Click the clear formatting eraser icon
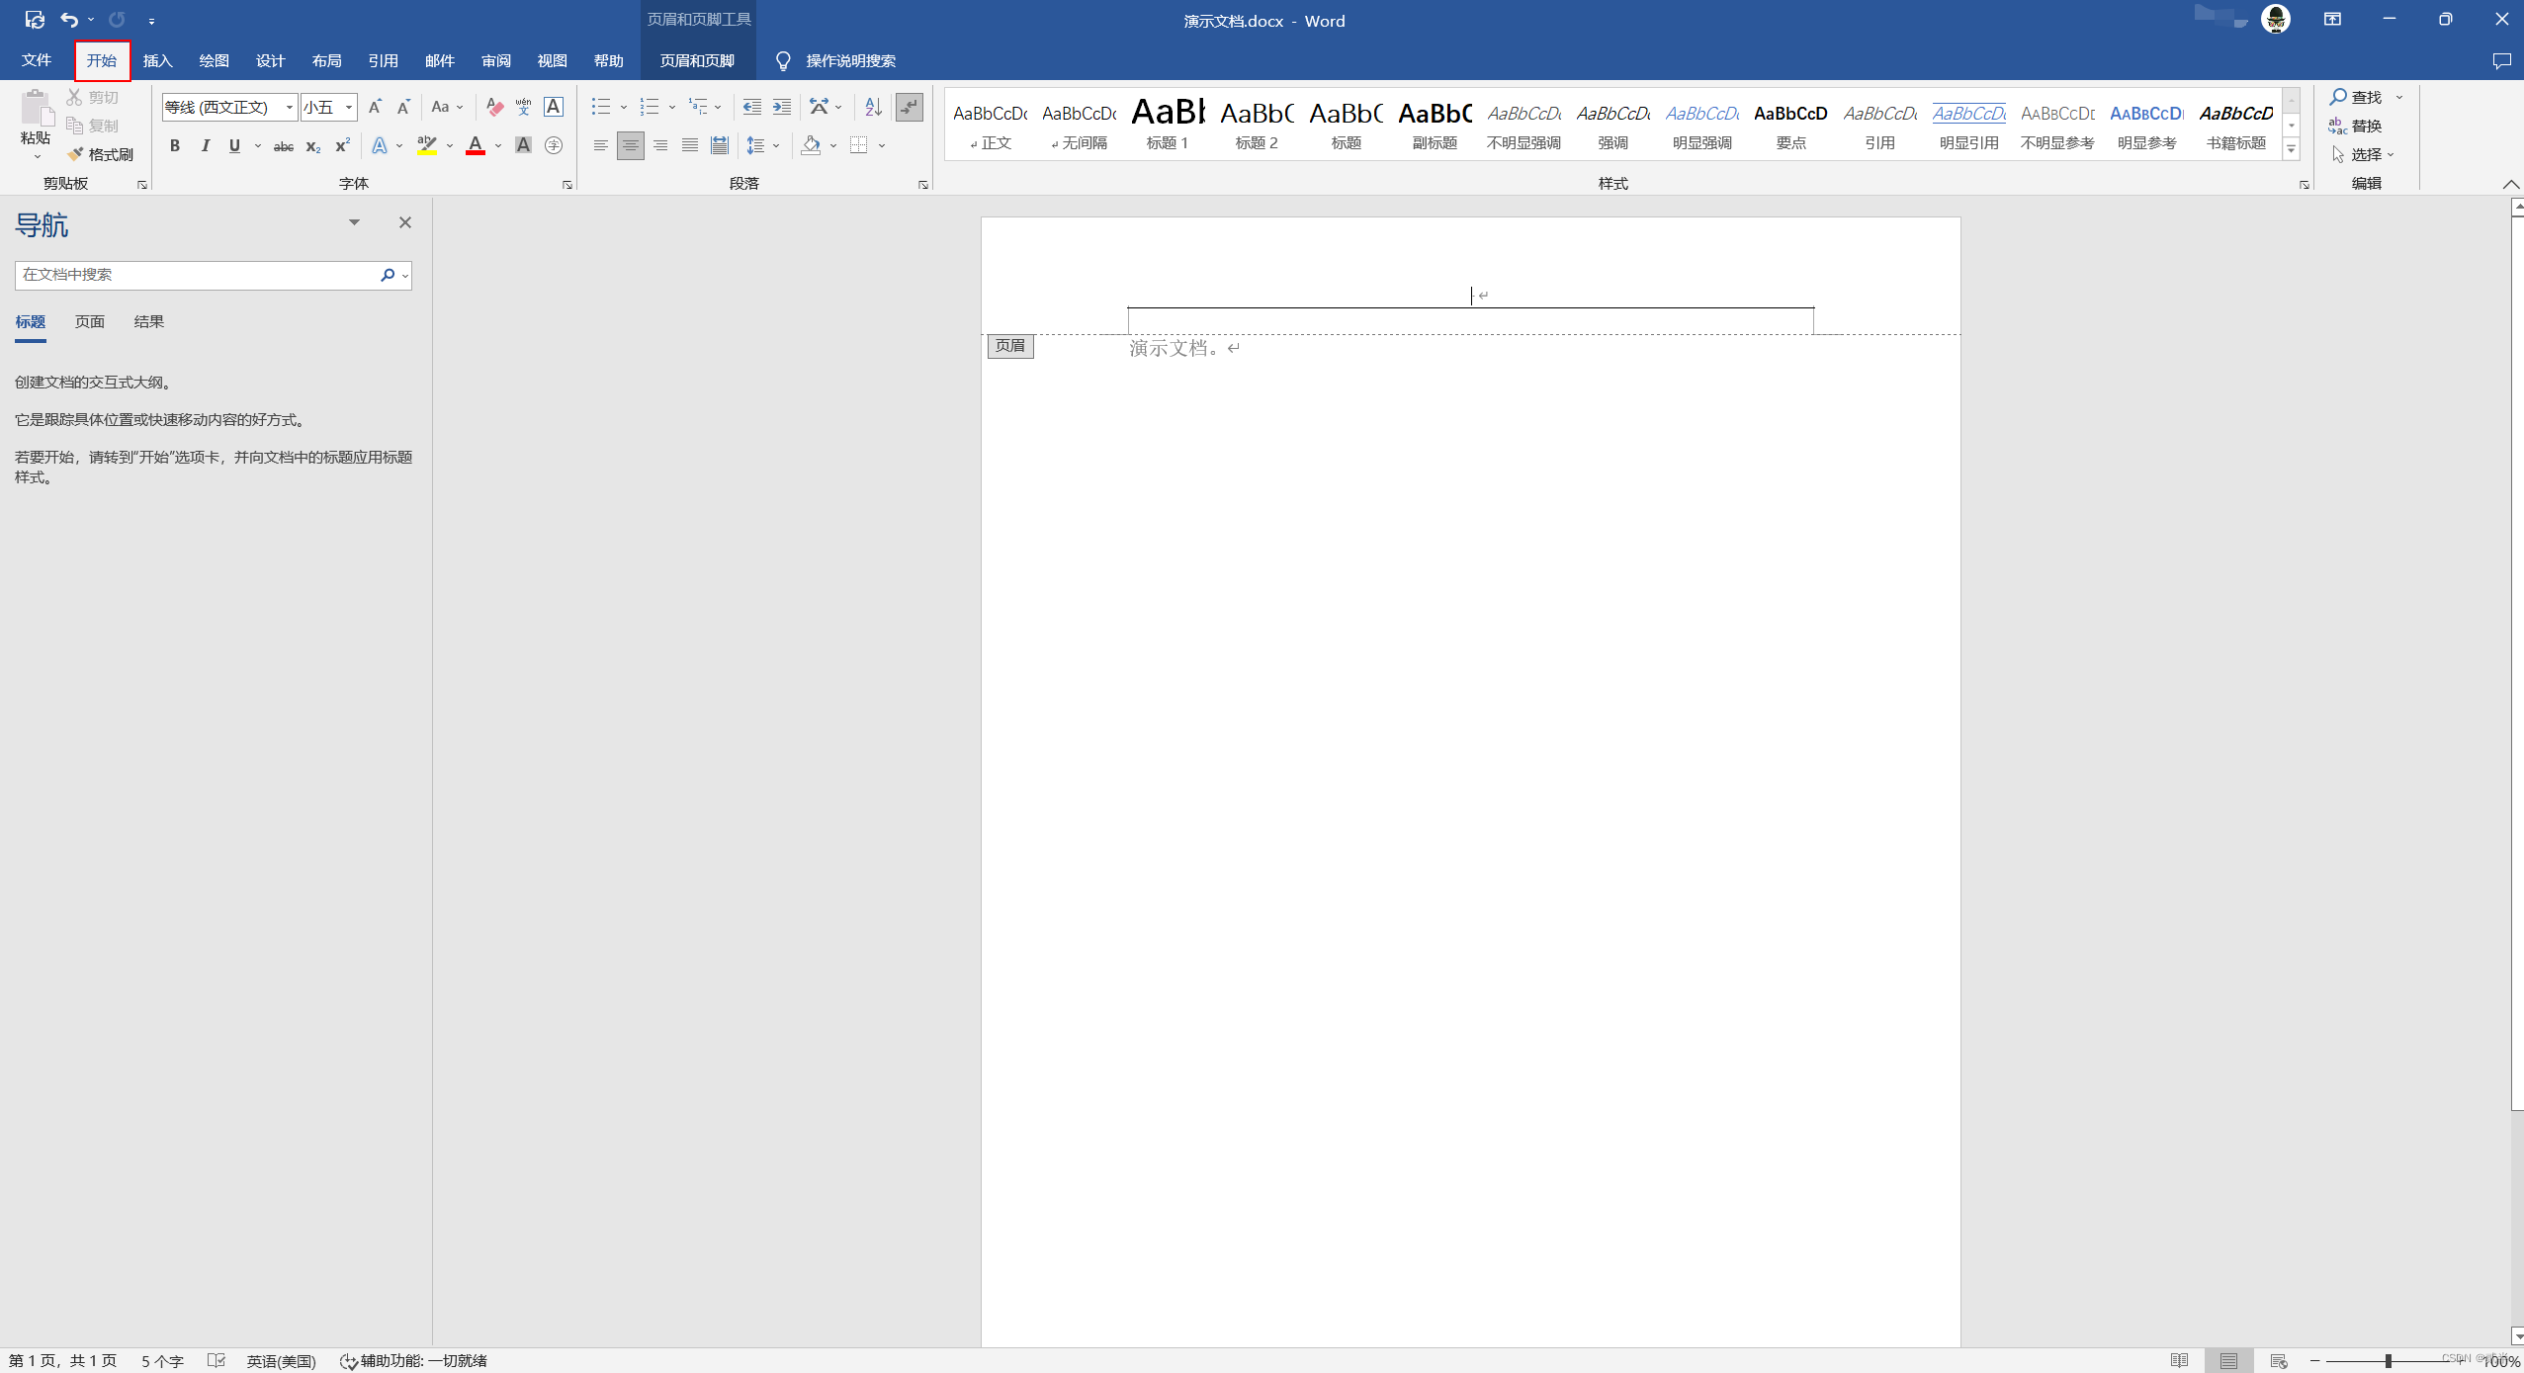 (x=494, y=107)
